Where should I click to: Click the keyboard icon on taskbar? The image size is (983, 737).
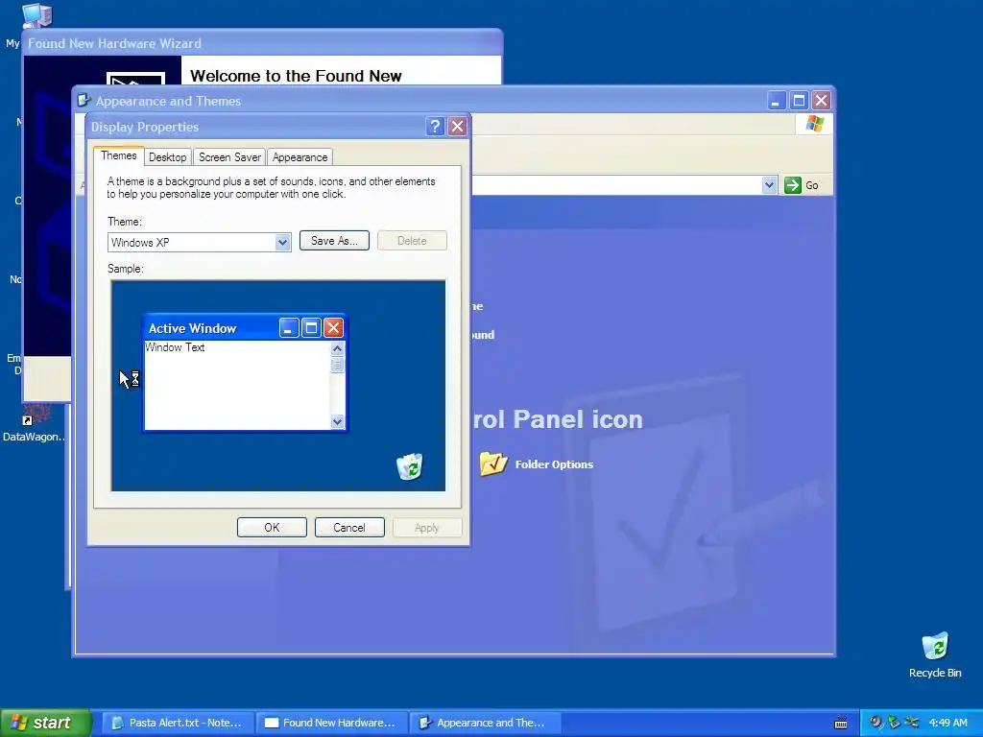pyautogui.click(x=841, y=724)
